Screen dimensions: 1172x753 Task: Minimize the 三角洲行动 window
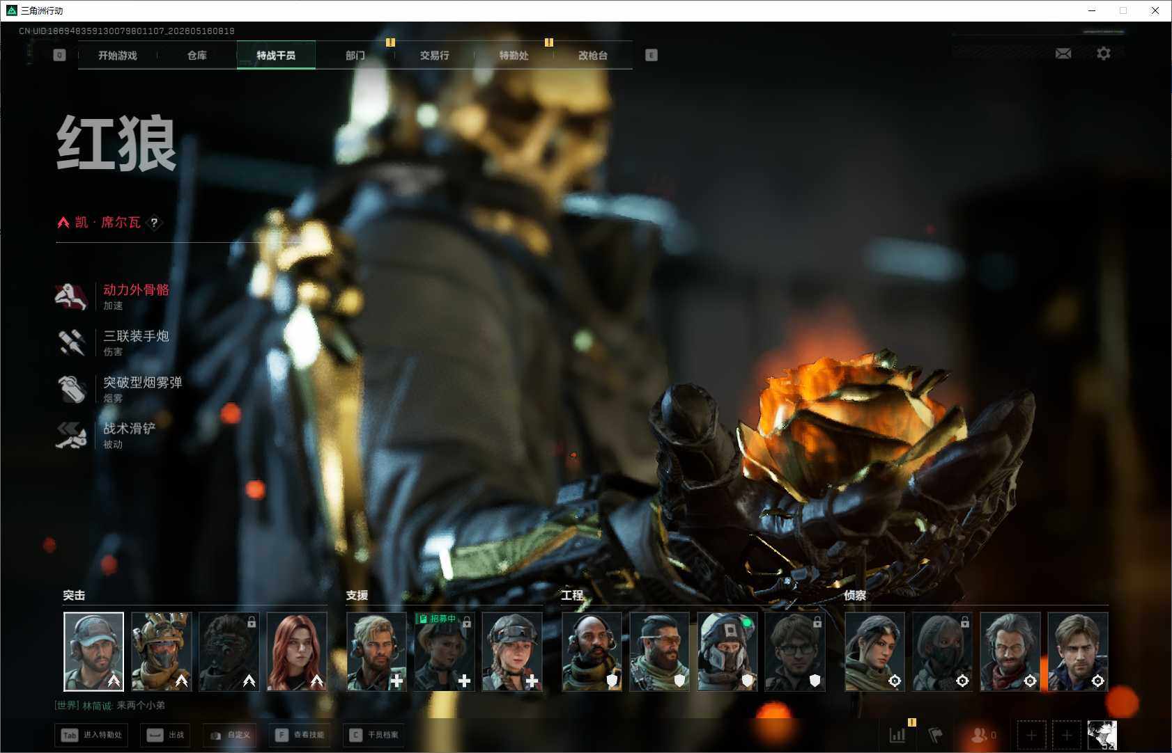[1092, 10]
